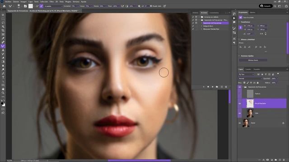This screenshot has height=162, width=289.
Task: Click lock all icon in Layers panel
Action: pos(258,83)
